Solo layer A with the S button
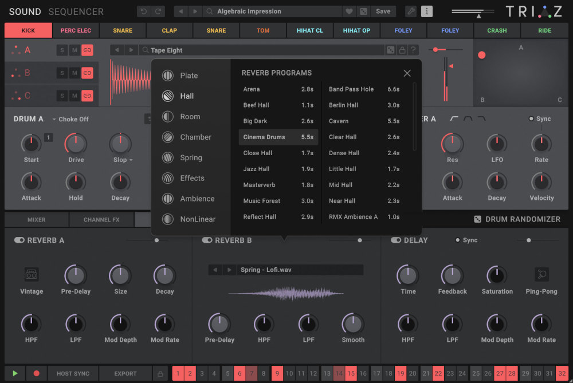 [x=62, y=50]
